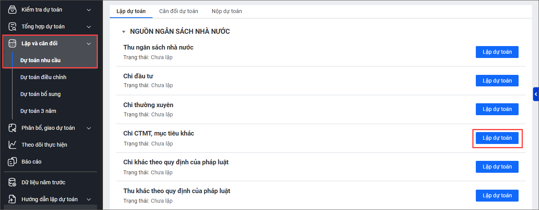
Task: Click the Lập và cân đối calendar icon
Action: click(13, 43)
